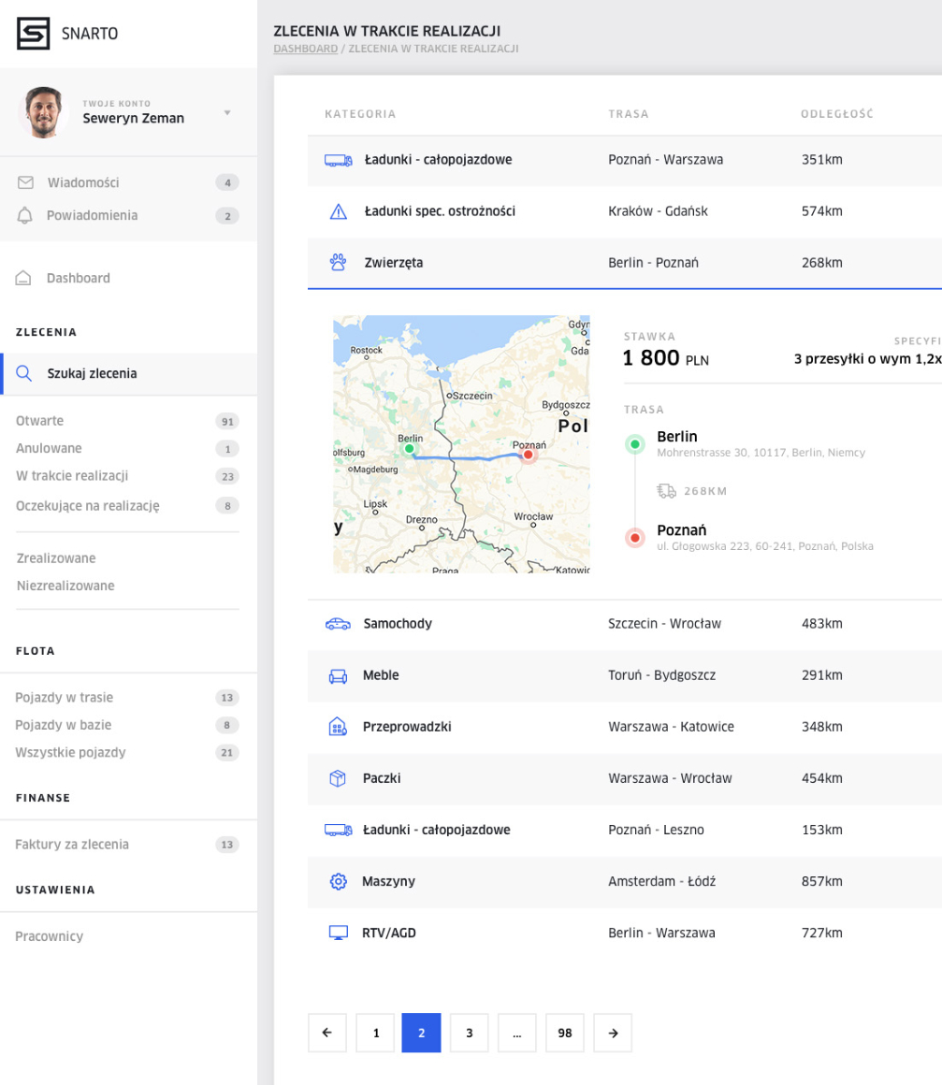Click the Snarto logo icon
Viewport: 942px width, 1085px height.
[33, 34]
